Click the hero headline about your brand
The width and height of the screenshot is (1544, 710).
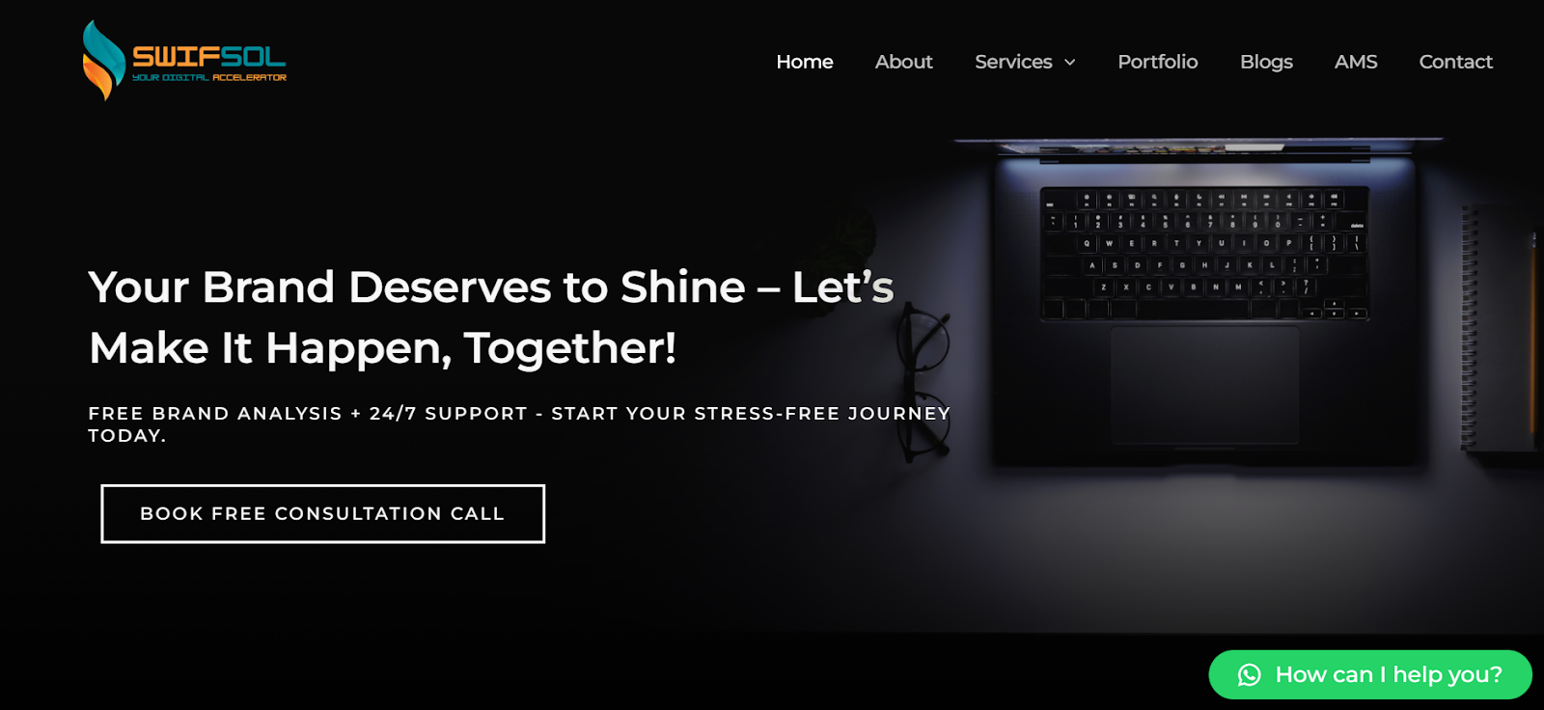tap(491, 317)
